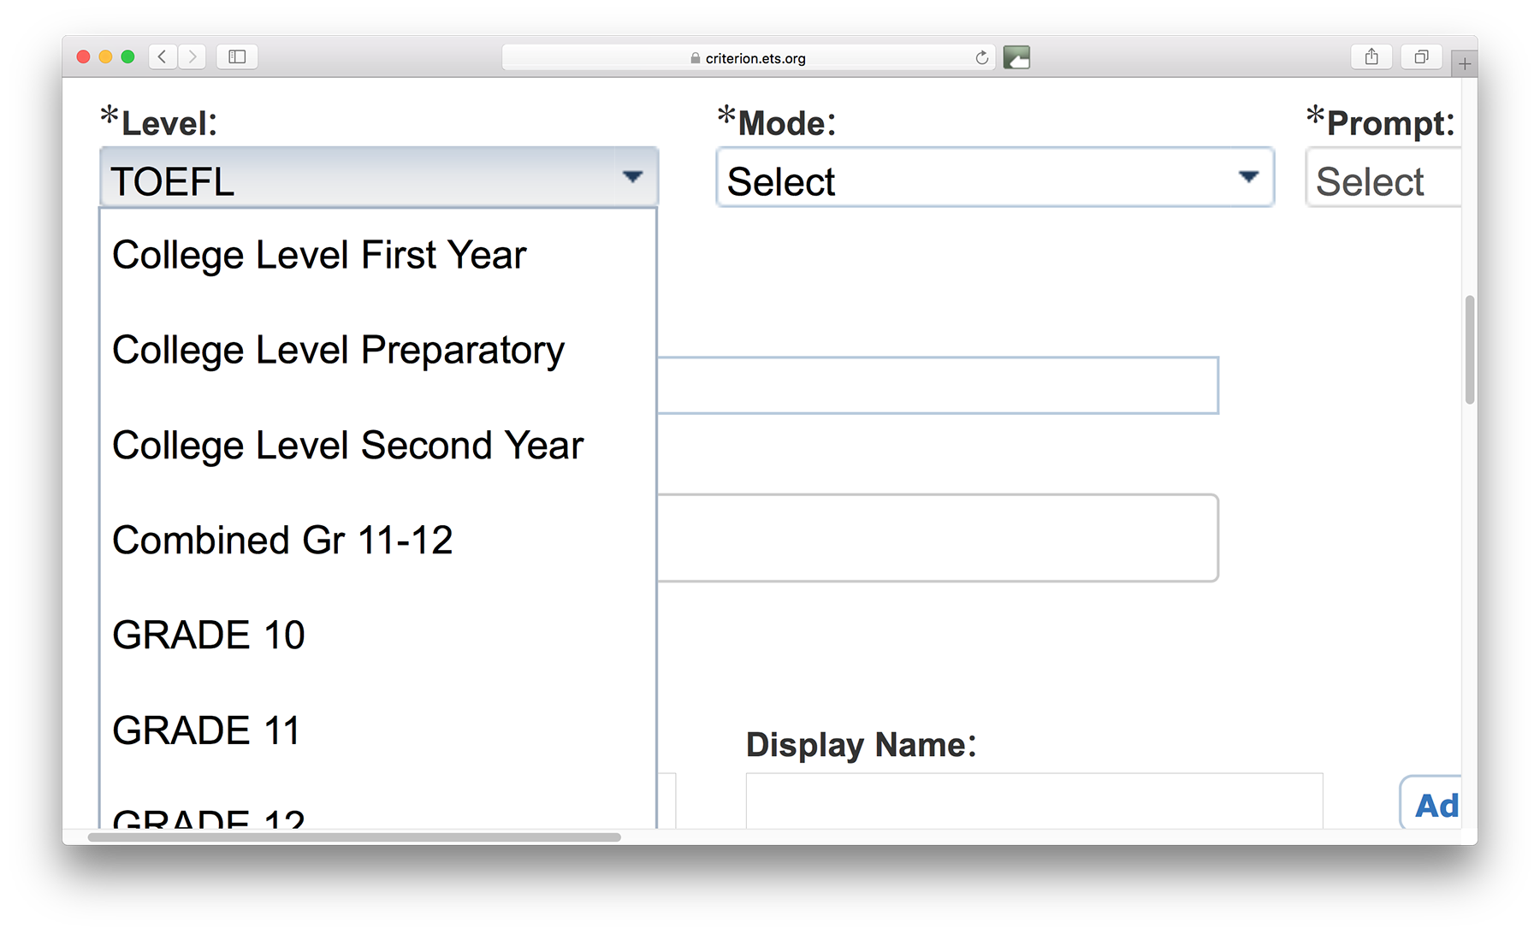
Task: Open the Share menu icon
Action: click(x=1371, y=57)
